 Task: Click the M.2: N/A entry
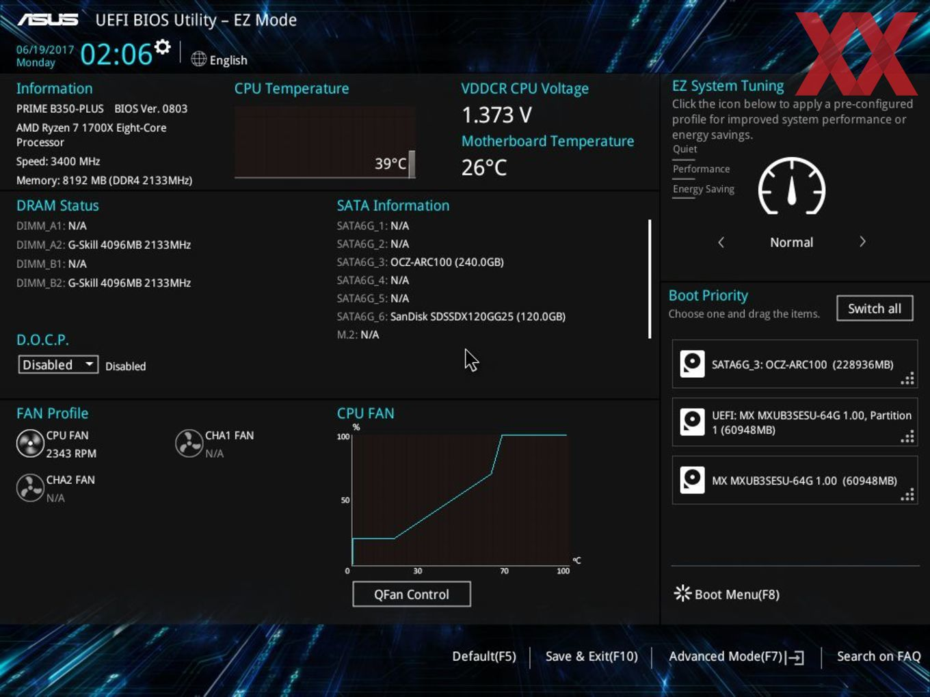tap(358, 335)
